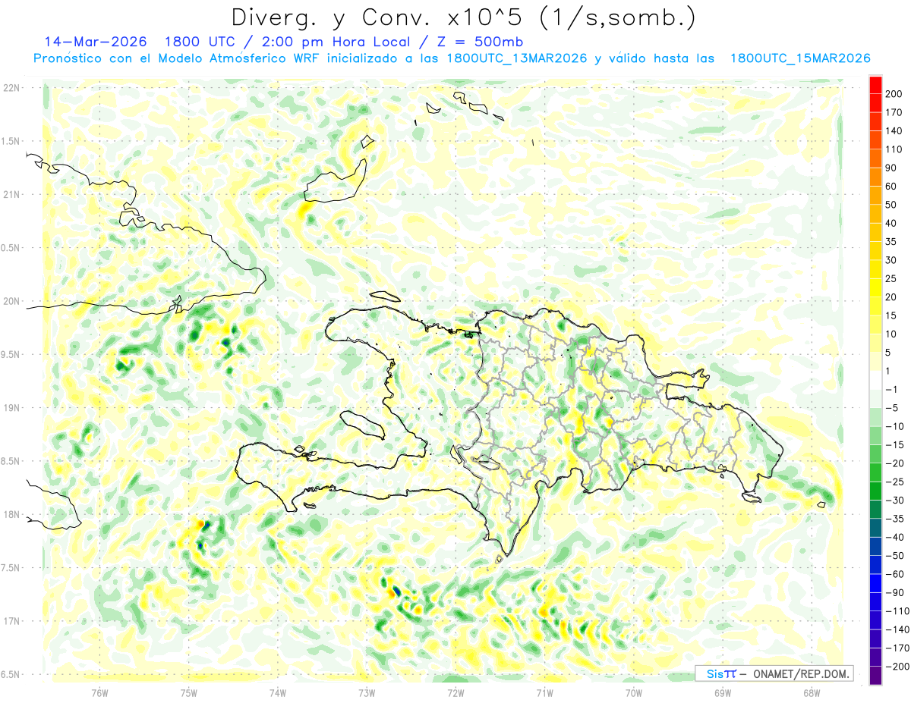Click the white colorbar segment between 1 and -1
Screen dimensions: 911x703
[875, 380]
